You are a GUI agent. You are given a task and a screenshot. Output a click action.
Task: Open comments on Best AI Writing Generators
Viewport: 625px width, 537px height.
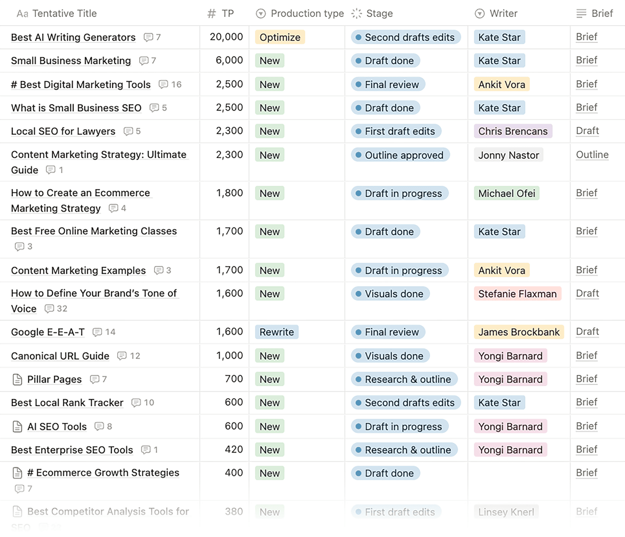pos(149,37)
